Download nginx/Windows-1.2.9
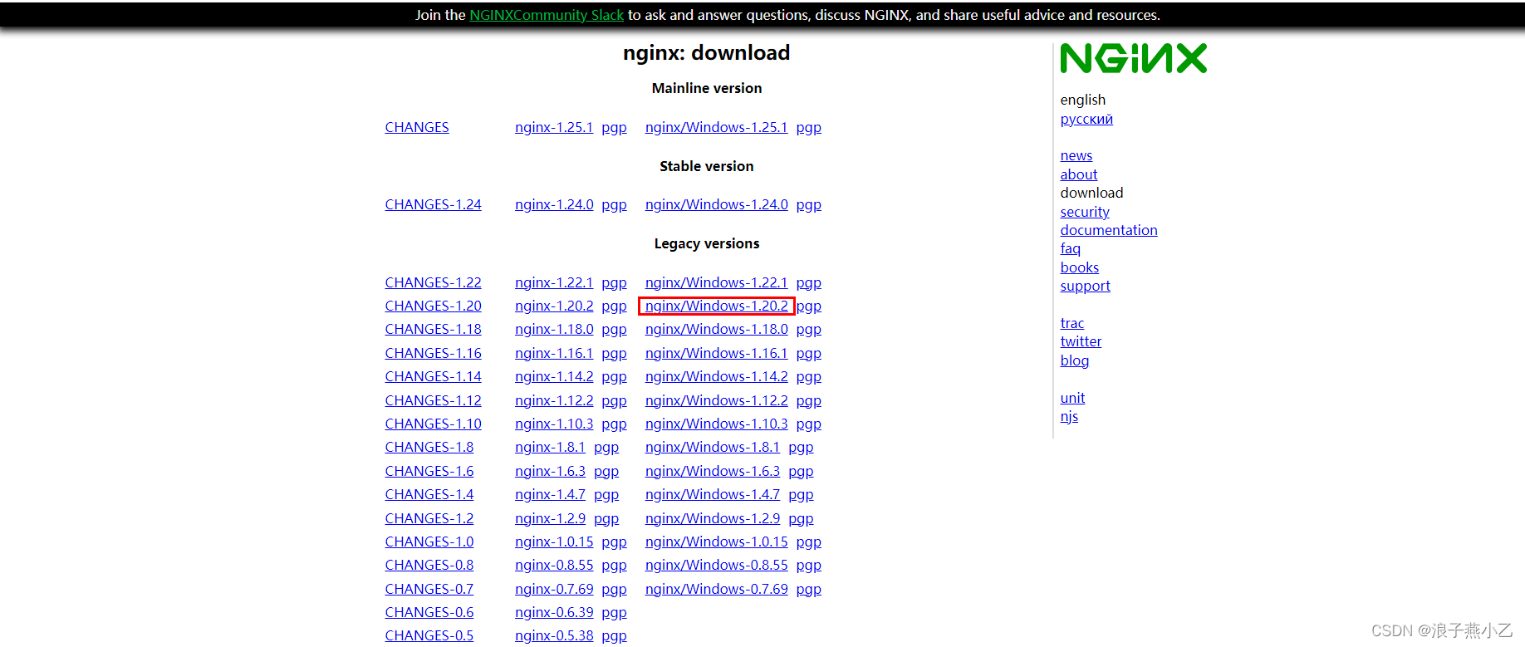 click(x=713, y=518)
